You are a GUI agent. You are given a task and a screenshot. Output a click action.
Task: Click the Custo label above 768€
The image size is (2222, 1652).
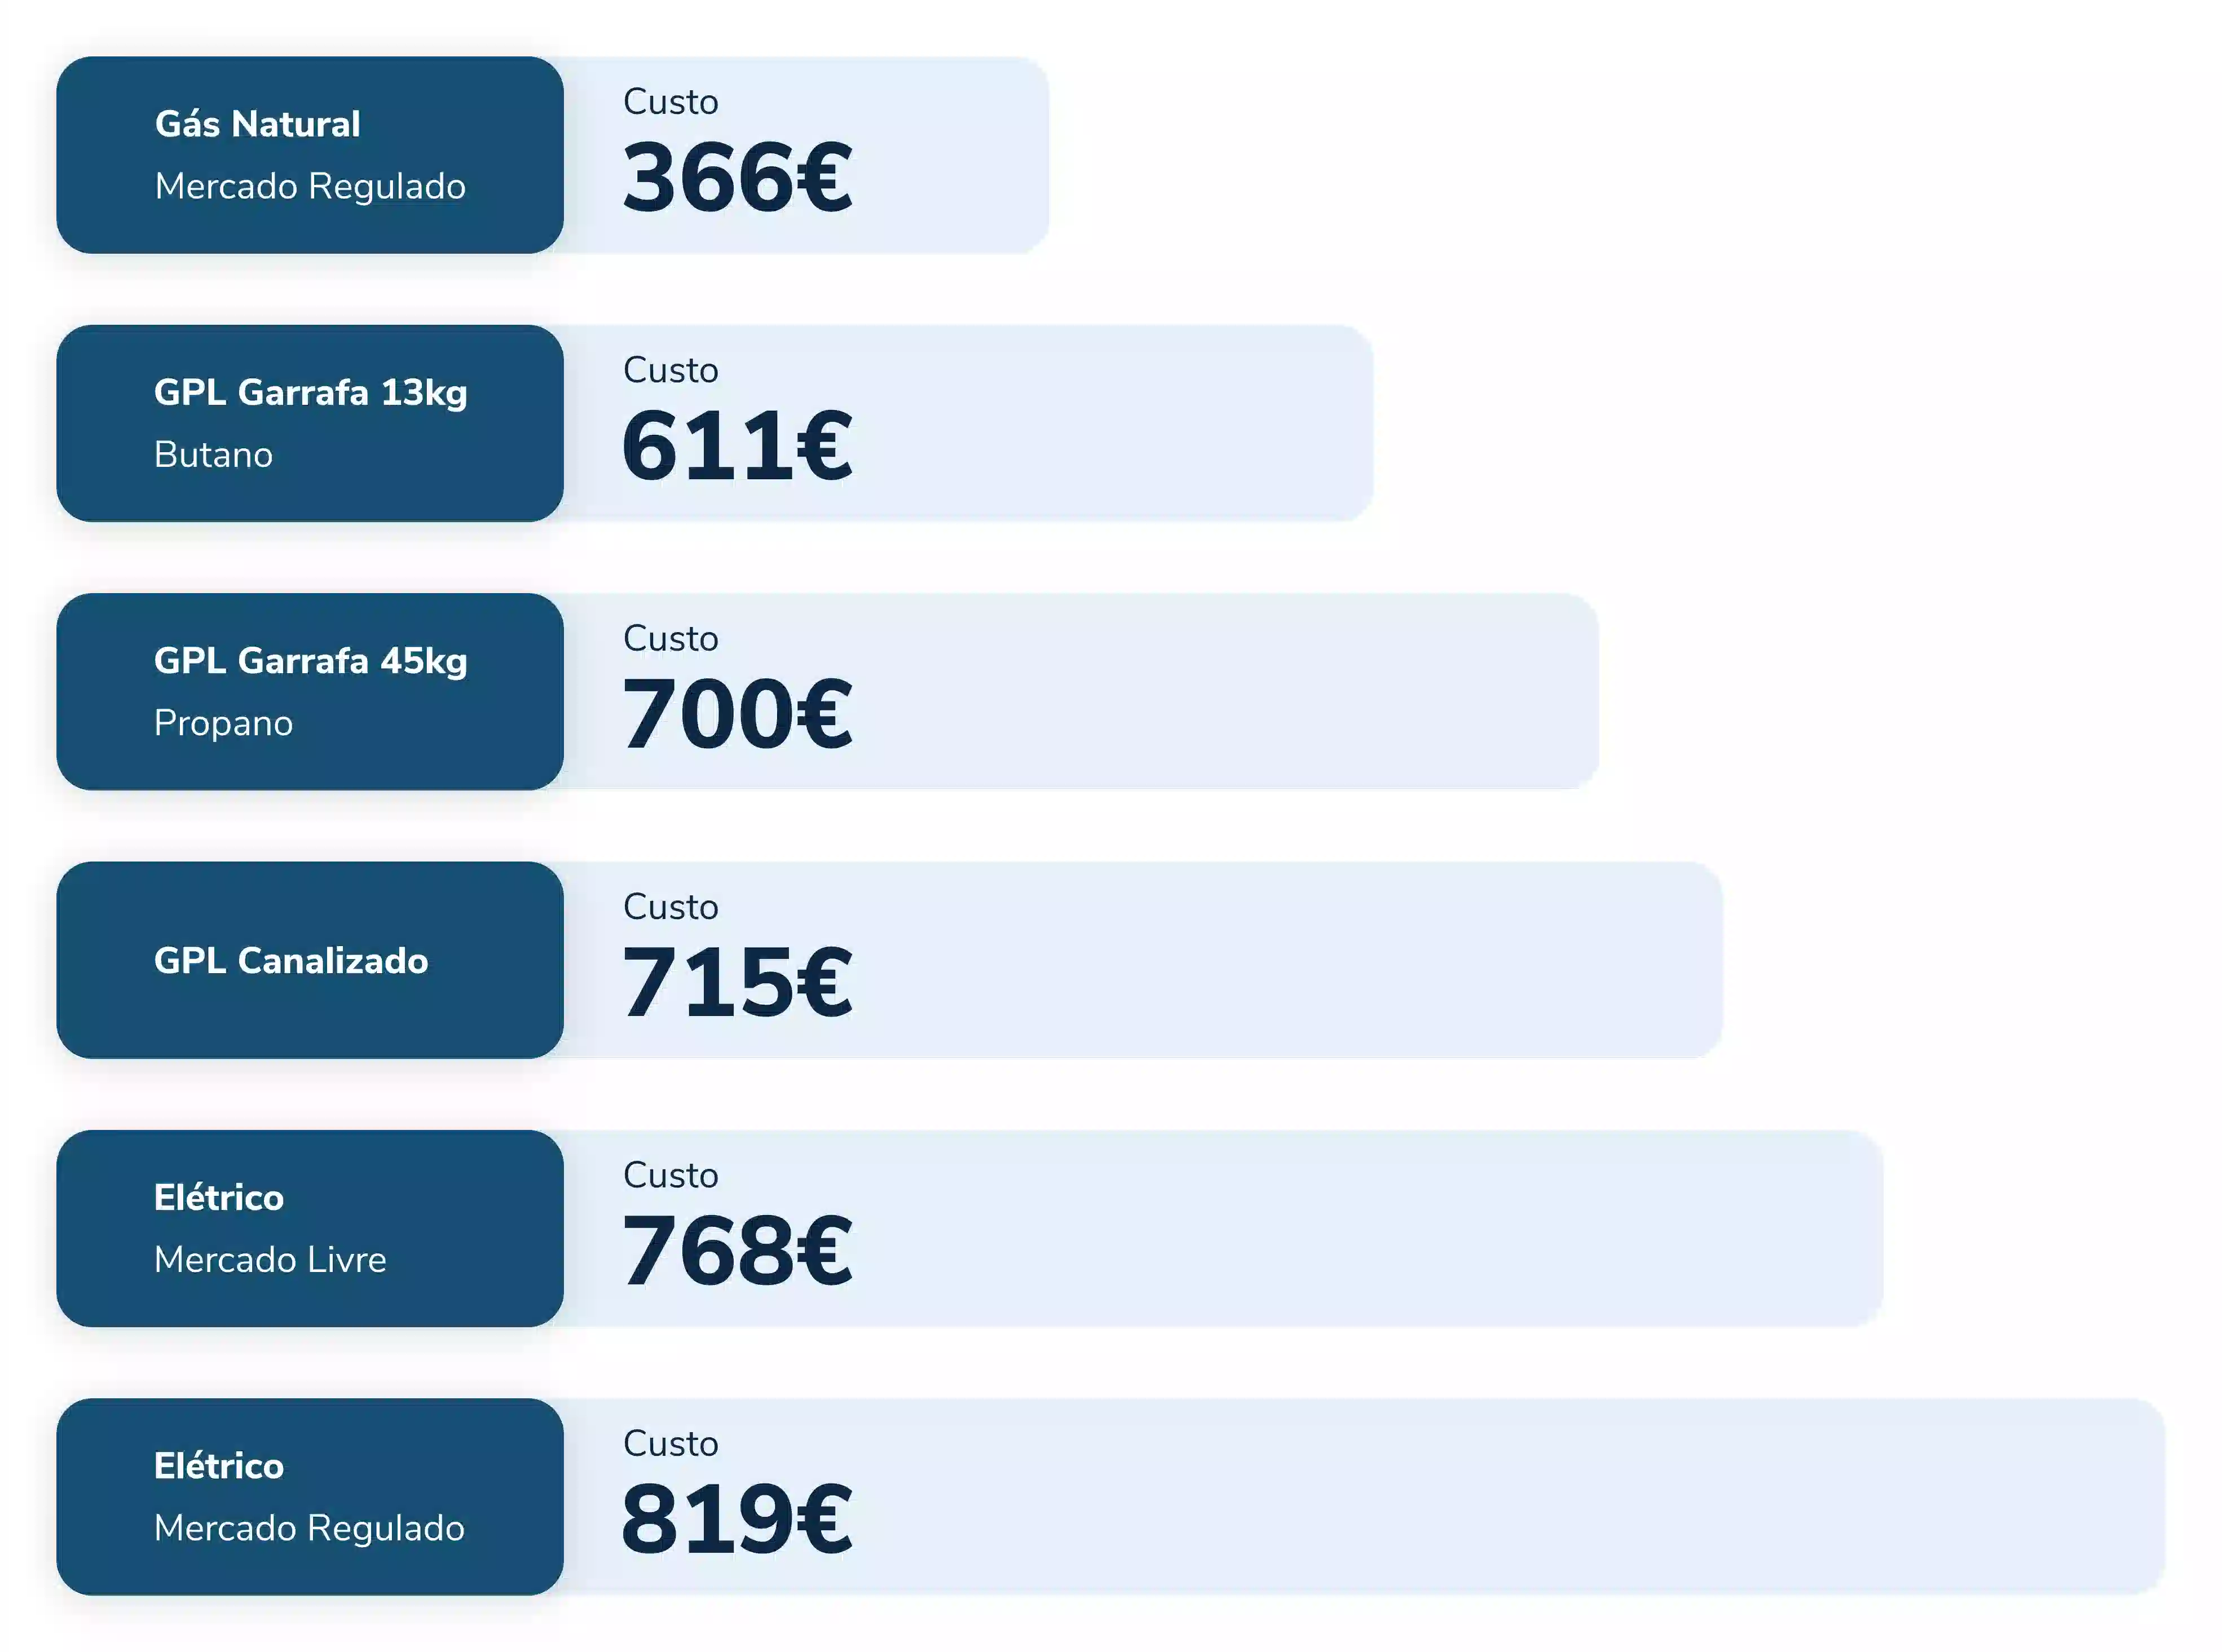coord(670,1175)
